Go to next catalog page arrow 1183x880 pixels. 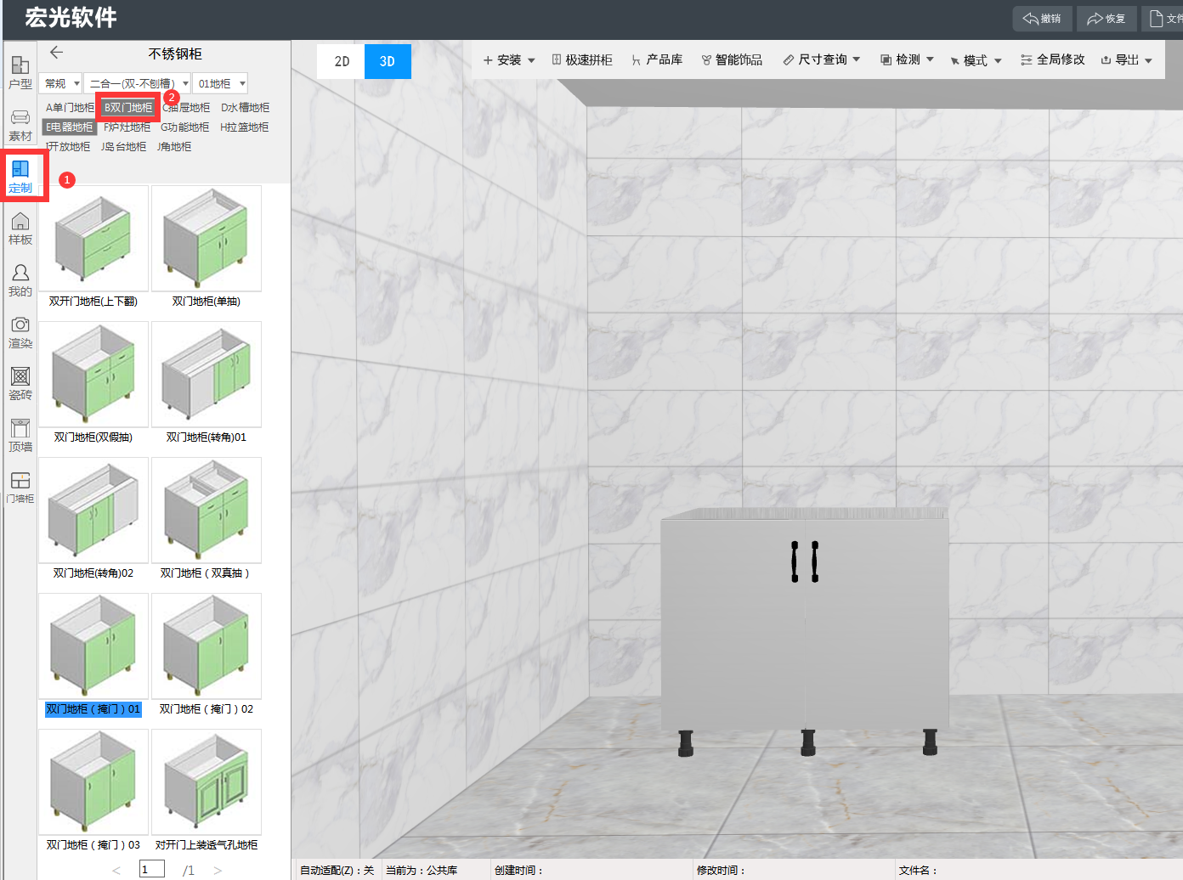click(218, 870)
